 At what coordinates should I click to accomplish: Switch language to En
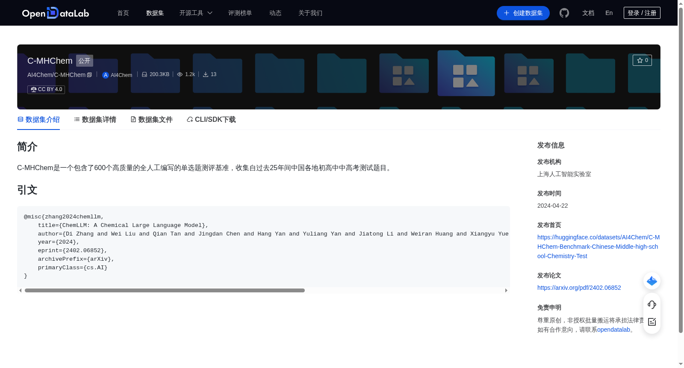[x=609, y=13]
